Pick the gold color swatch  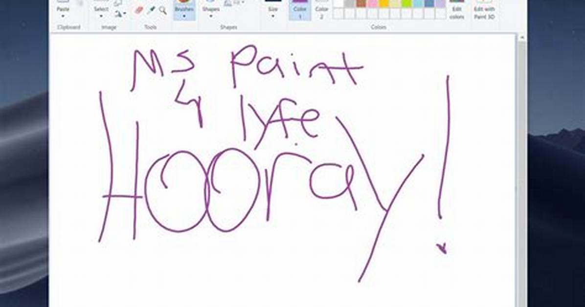tap(384, 3)
